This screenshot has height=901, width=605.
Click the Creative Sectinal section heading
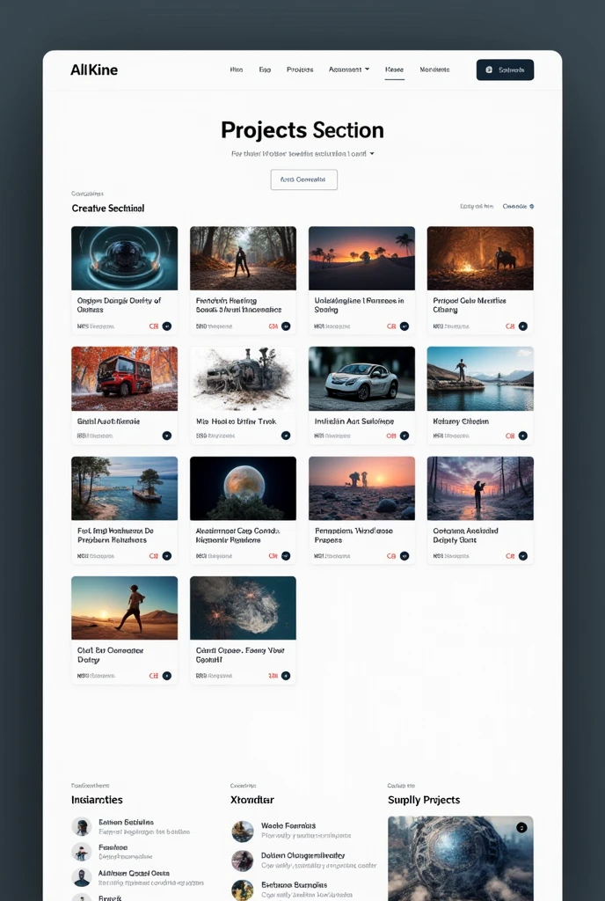click(x=108, y=208)
